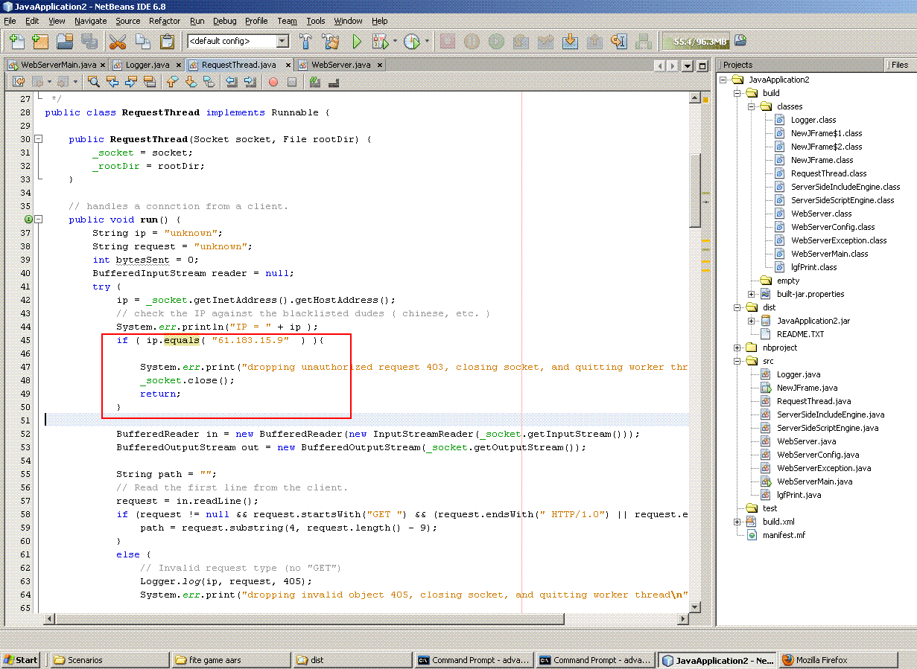Viewport: 917px width, 669px height.
Task: Click the Windows Start button
Action: pyautogui.click(x=21, y=660)
